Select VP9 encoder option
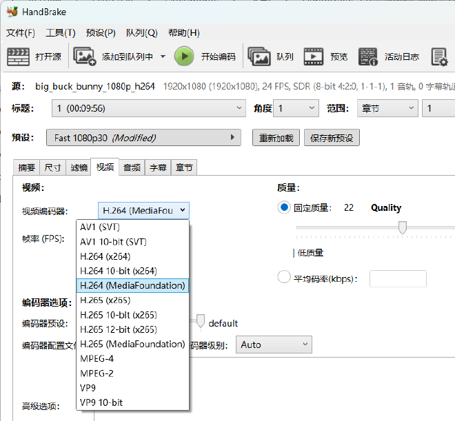 (132, 388)
